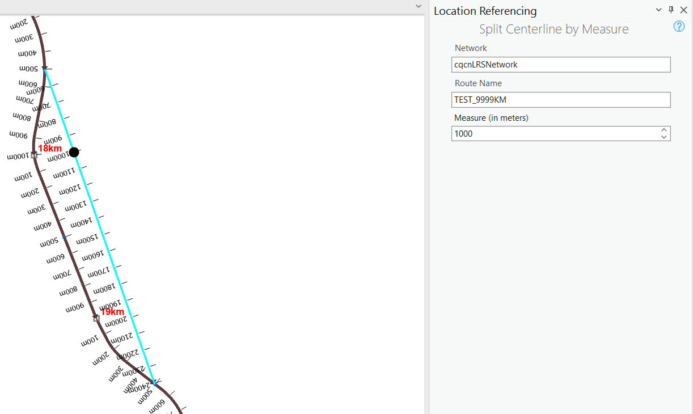The height and width of the screenshot is (414, 693).
Task: Select the black split point on the map
Action: point(74,152)
